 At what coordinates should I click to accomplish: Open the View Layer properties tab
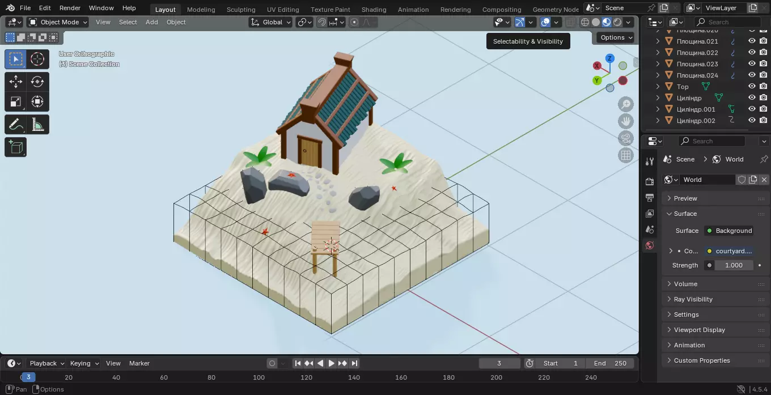pyautogui.click(x=650, y=214)
